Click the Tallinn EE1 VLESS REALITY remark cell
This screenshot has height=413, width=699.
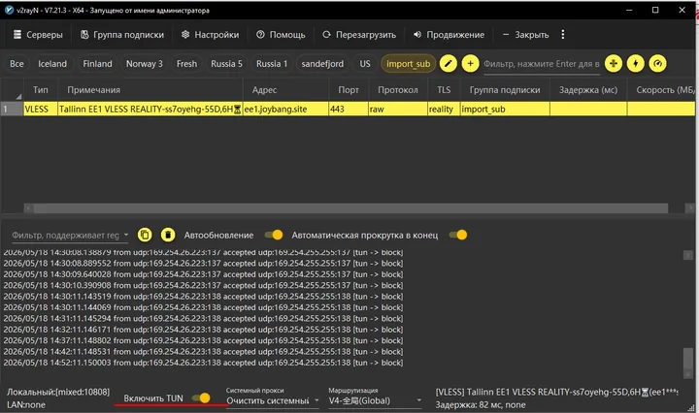[150, 109]
